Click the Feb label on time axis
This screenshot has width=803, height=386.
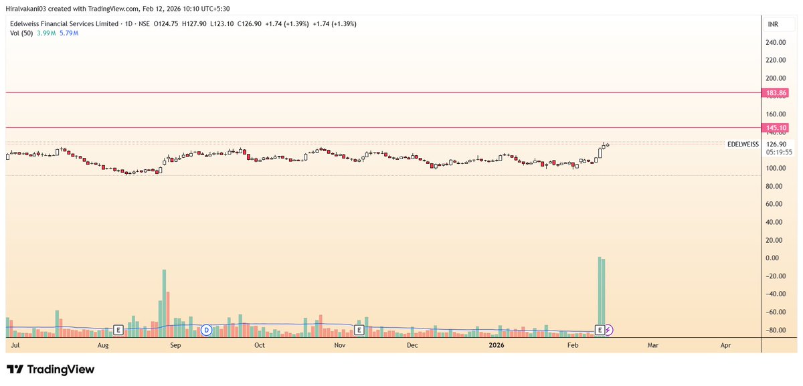pyautogui.click(x=573, y=345)
